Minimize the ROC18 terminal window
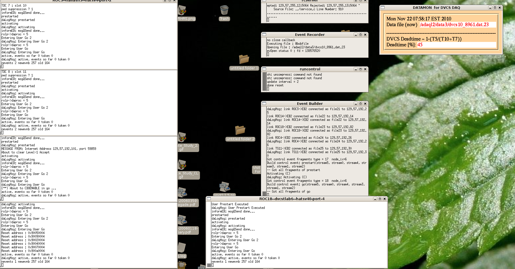 375,199
